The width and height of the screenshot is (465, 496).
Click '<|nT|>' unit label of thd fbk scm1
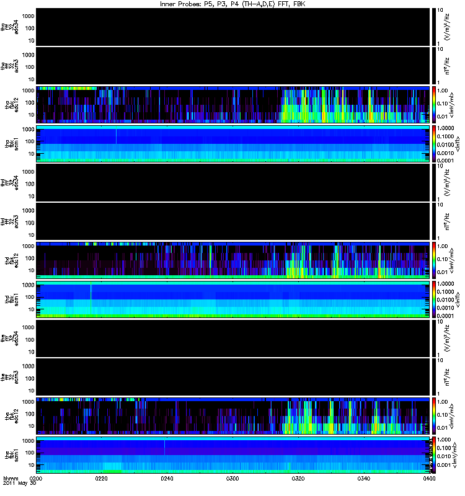458,299
